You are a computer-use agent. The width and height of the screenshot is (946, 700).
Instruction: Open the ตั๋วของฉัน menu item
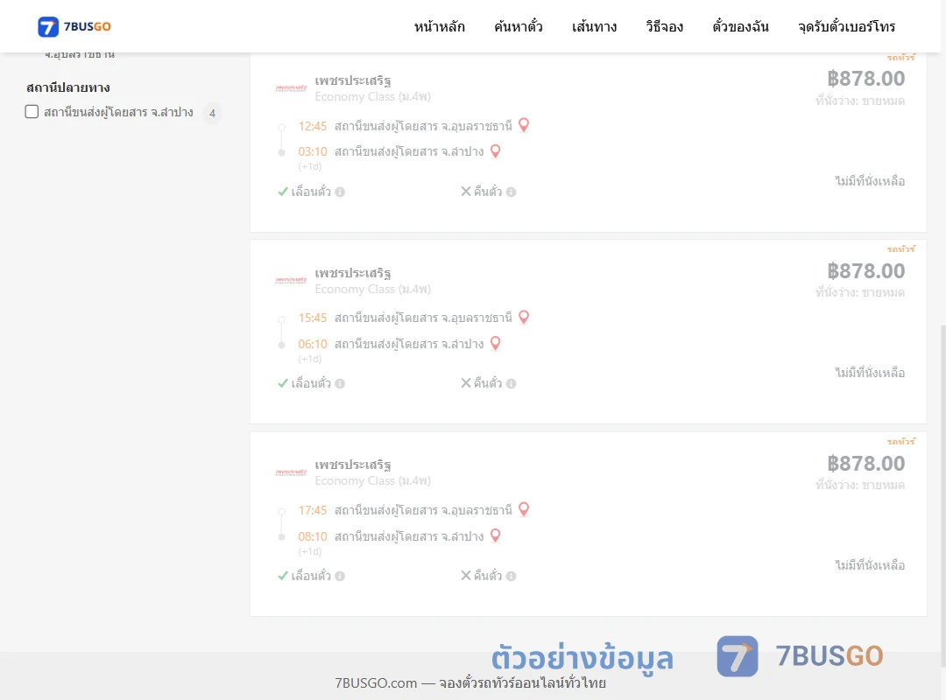(740, 26)
